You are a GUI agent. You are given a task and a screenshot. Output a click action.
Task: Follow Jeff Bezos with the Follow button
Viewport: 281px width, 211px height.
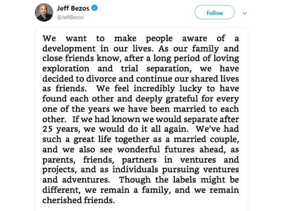215,12
